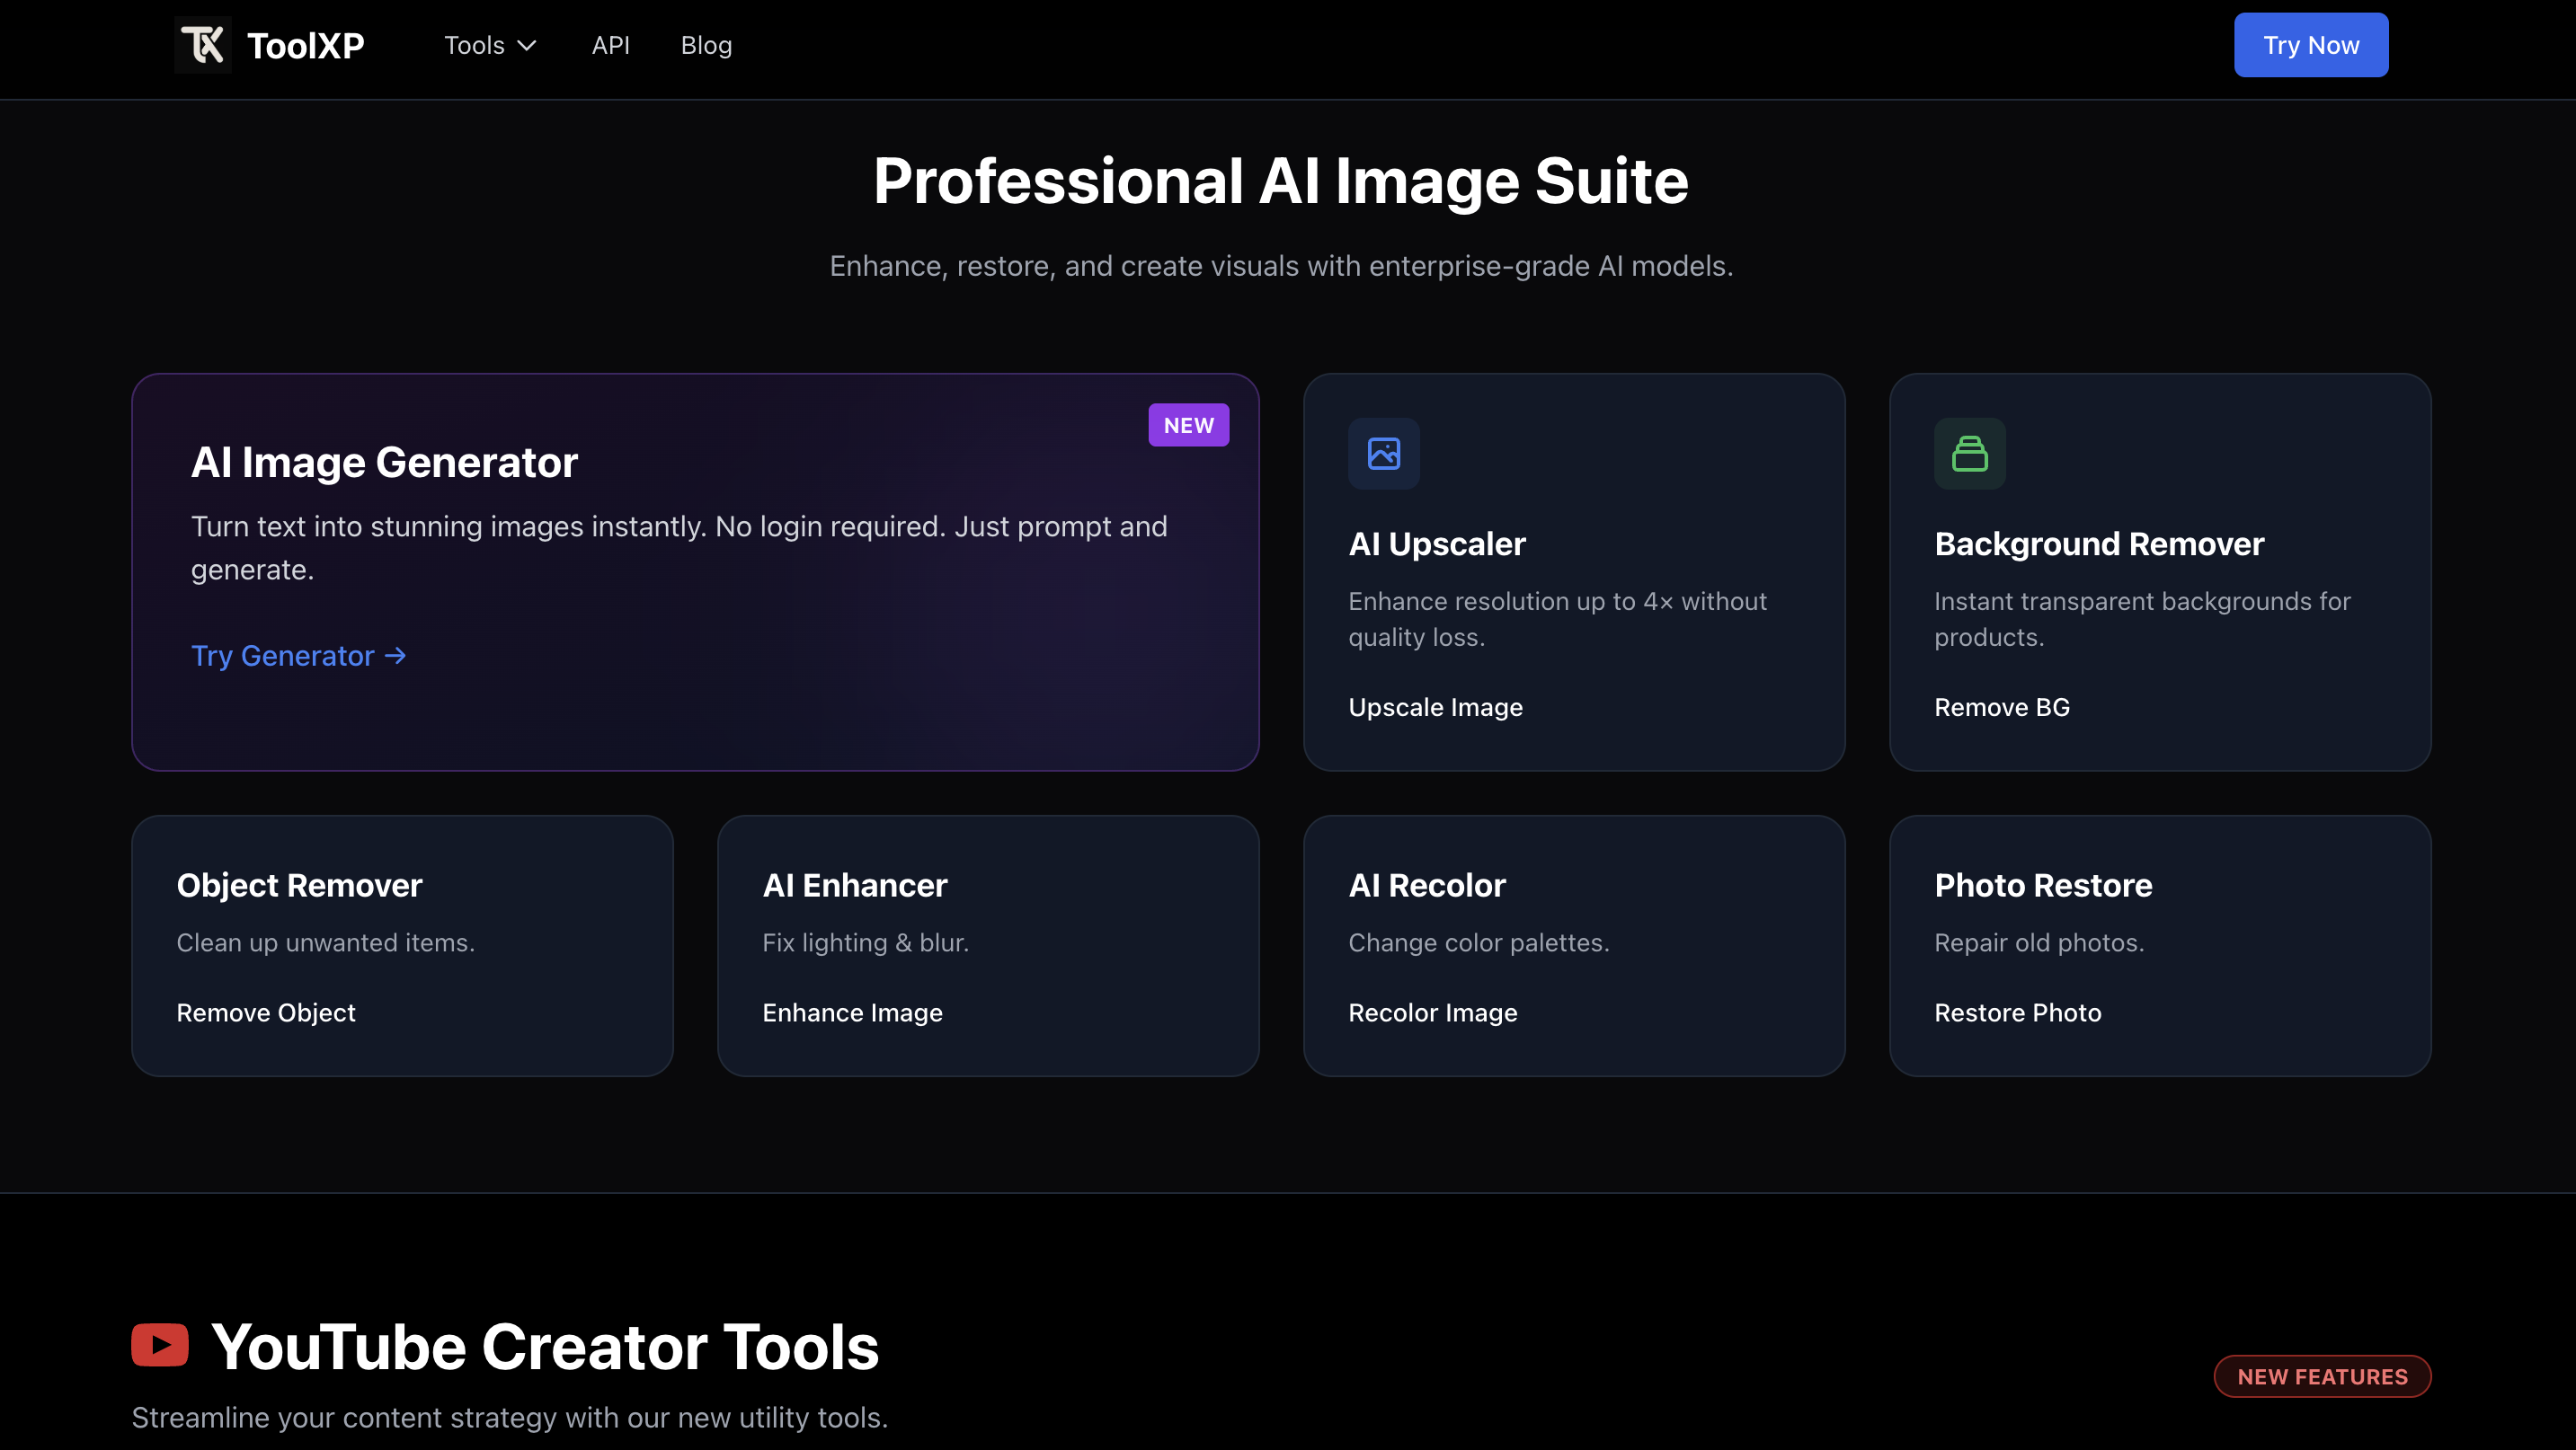The width and height of the screenshot is (2576, 1450).
Task: Open the AI Image Generator via Try Generator
Action: tap(285, 656)
